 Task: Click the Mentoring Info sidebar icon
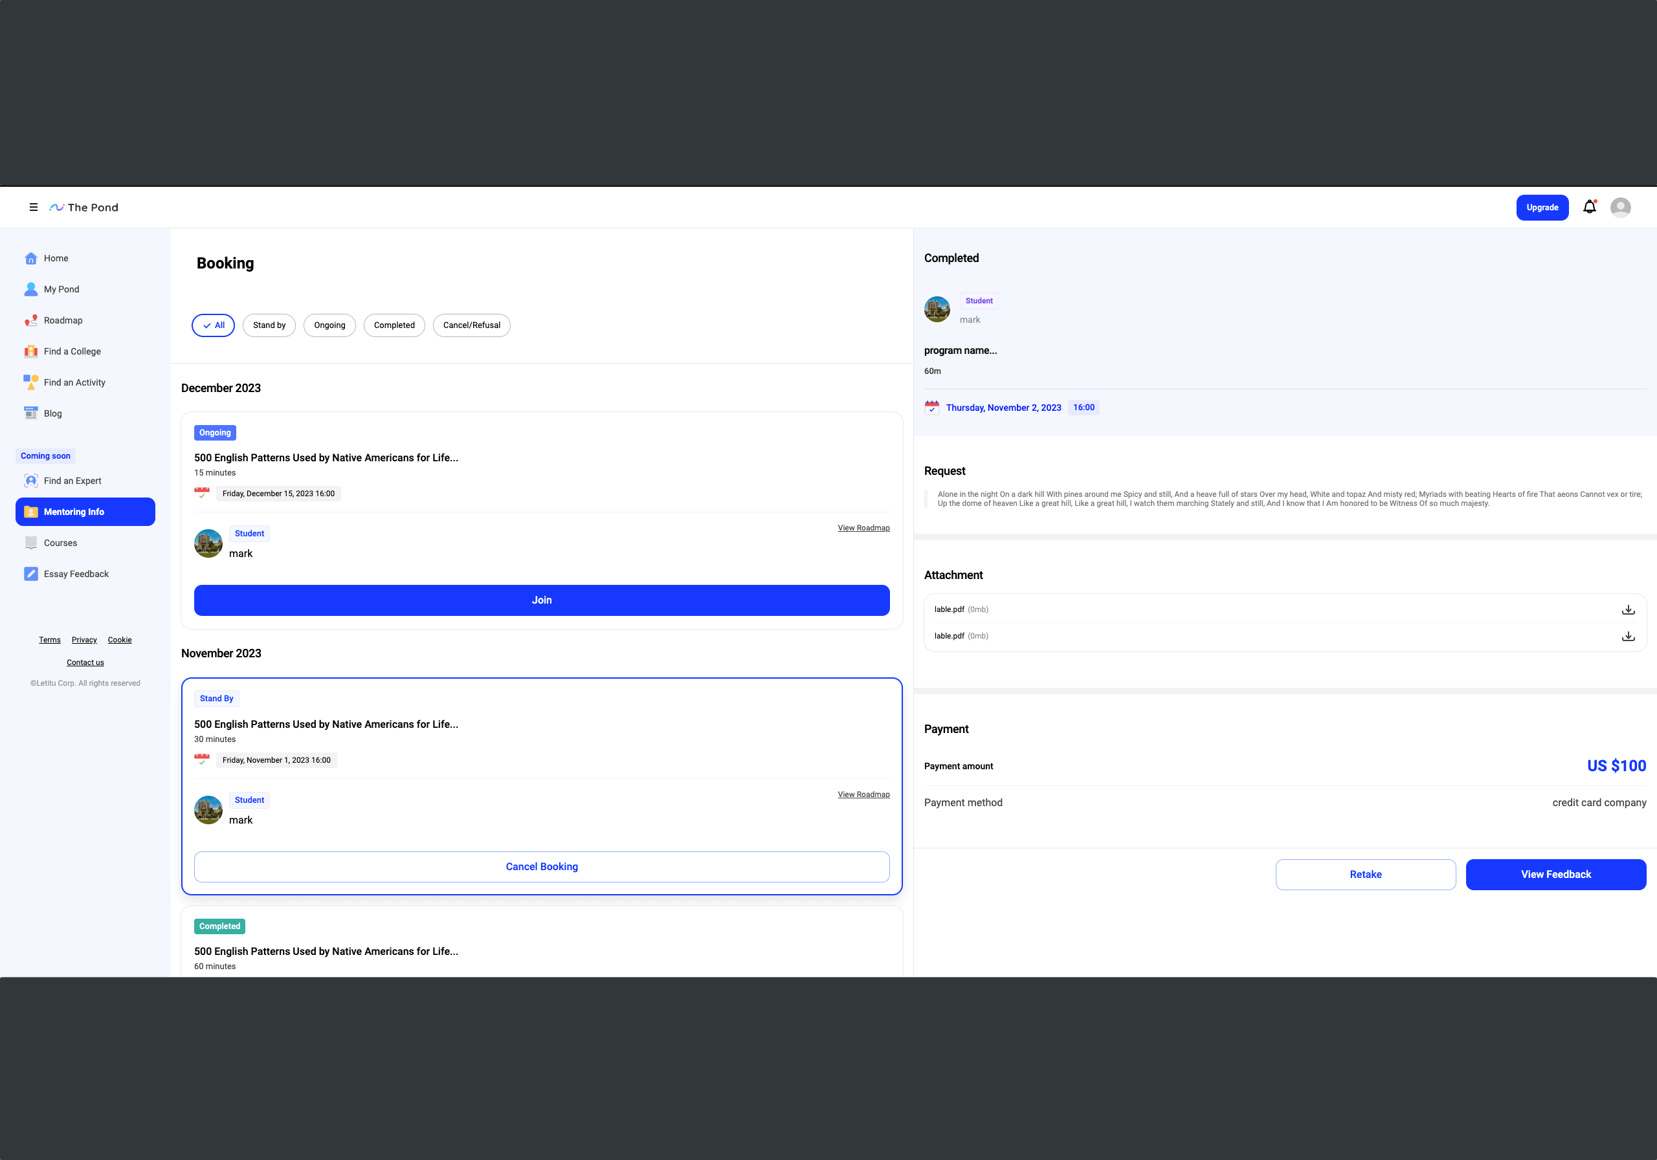[x=30, y=512]
